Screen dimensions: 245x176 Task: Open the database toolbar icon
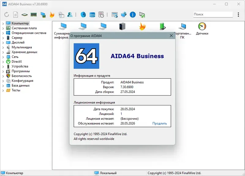point(92,14)
